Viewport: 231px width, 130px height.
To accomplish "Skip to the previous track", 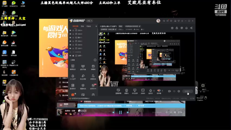I will [113, 112].
